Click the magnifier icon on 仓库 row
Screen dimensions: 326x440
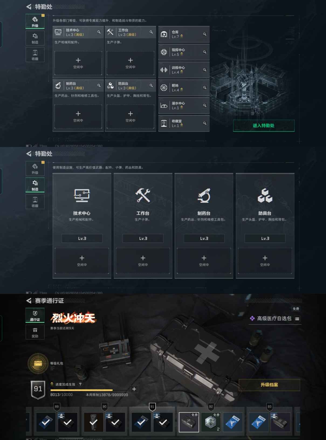[x=205, y=34]
